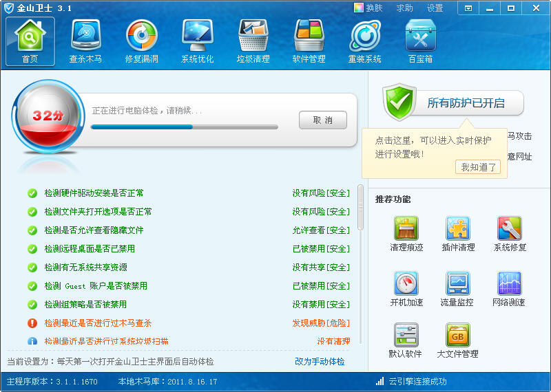Cancel the scan with 取消 button
The image size is (551, 392).
[x=322, y=120]
